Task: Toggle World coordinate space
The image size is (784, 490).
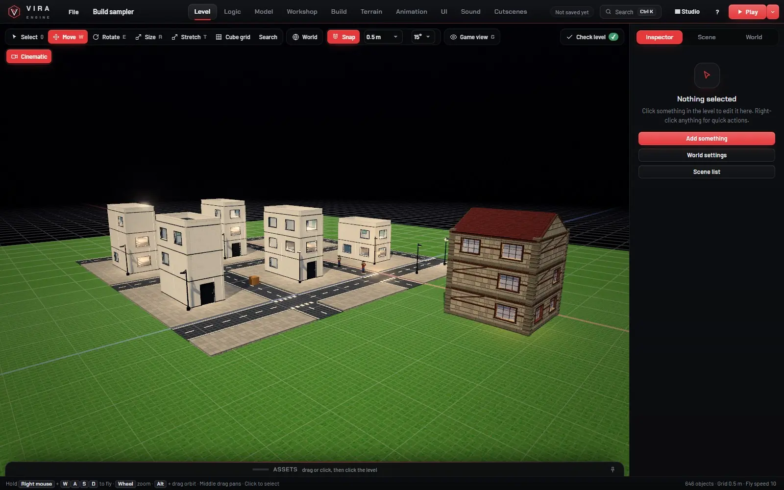Action: coord(305,37)
